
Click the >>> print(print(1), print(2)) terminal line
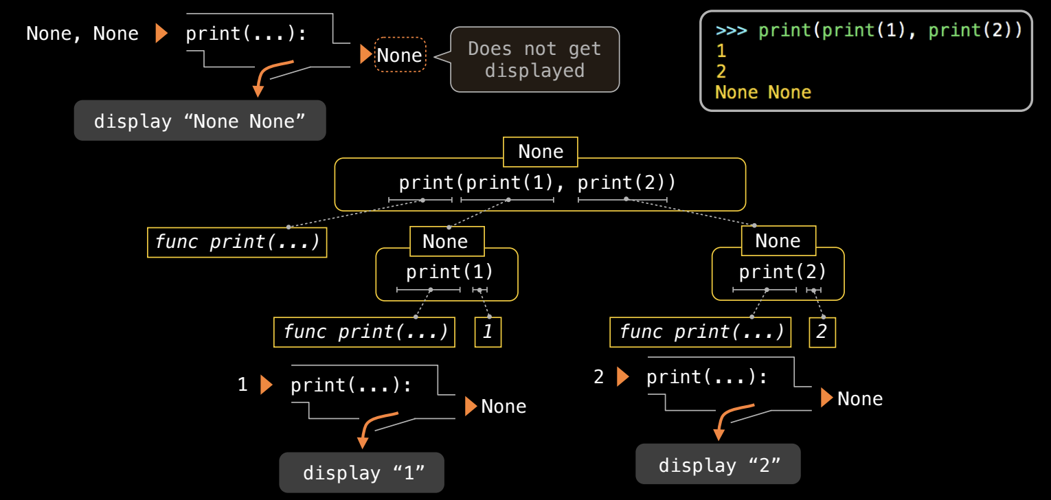tap(868, 31)
